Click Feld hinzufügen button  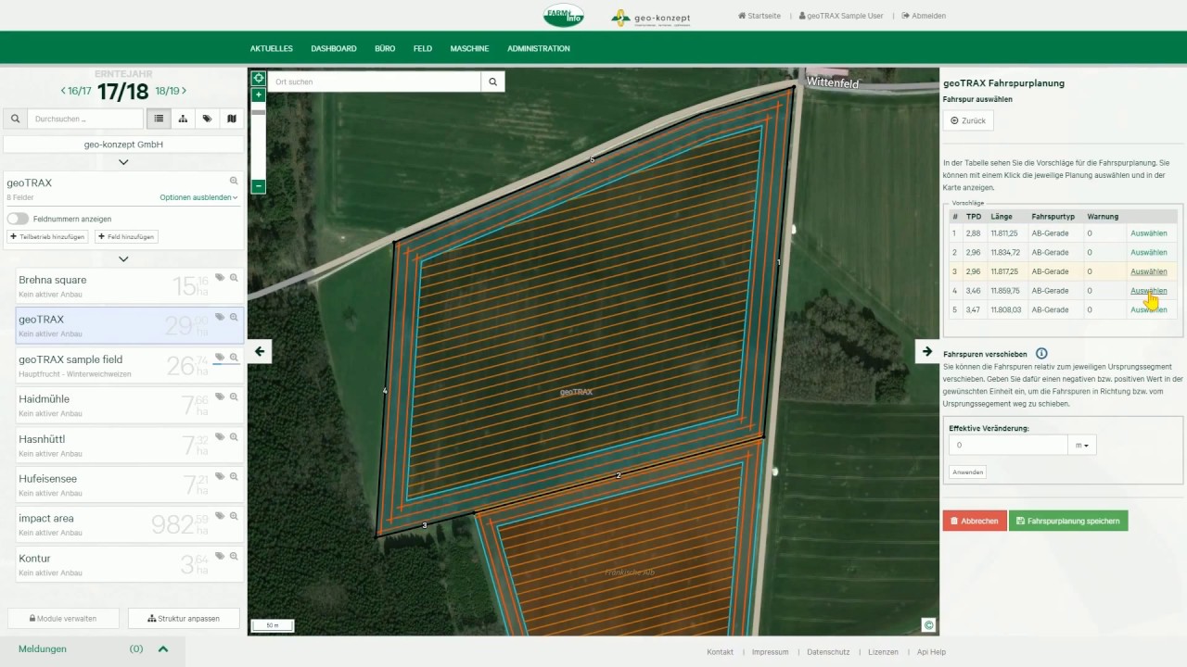126,236
